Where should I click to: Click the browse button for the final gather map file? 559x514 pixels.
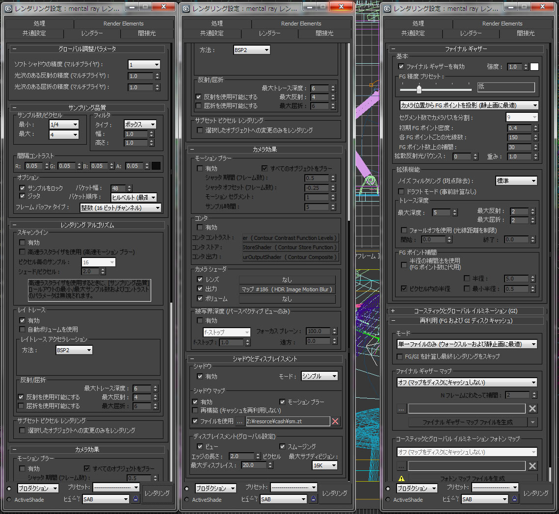(x=401, y=409)
